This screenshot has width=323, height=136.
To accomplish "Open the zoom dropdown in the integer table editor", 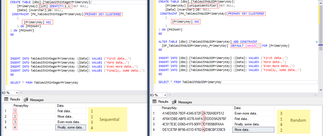I will pyautogui.click(x=17, y=93).
